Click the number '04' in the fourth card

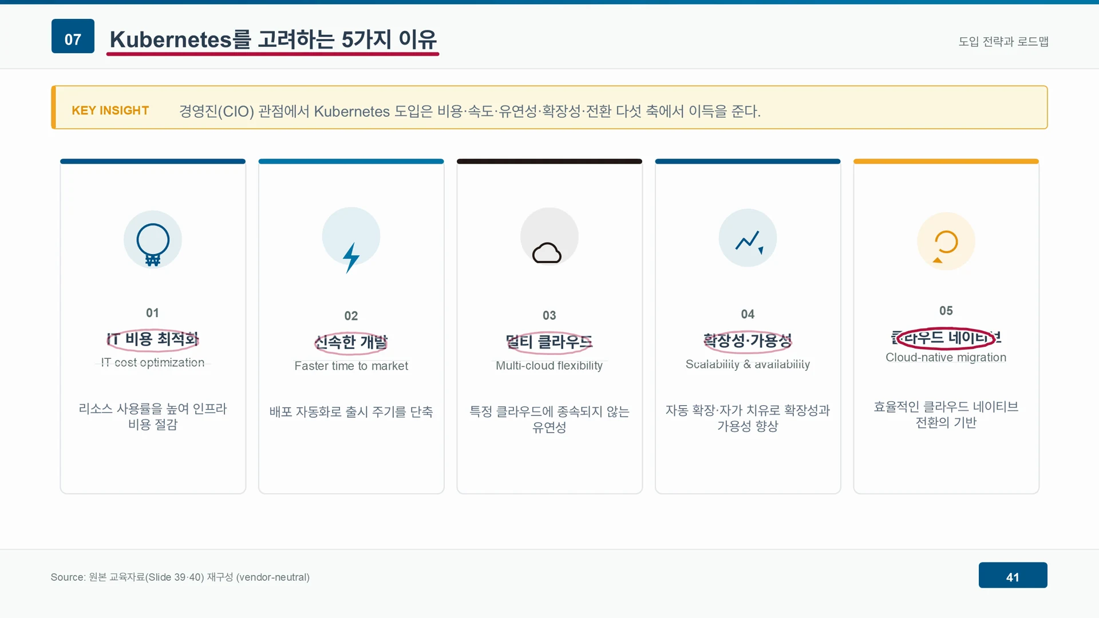click(x=748, y=314)
